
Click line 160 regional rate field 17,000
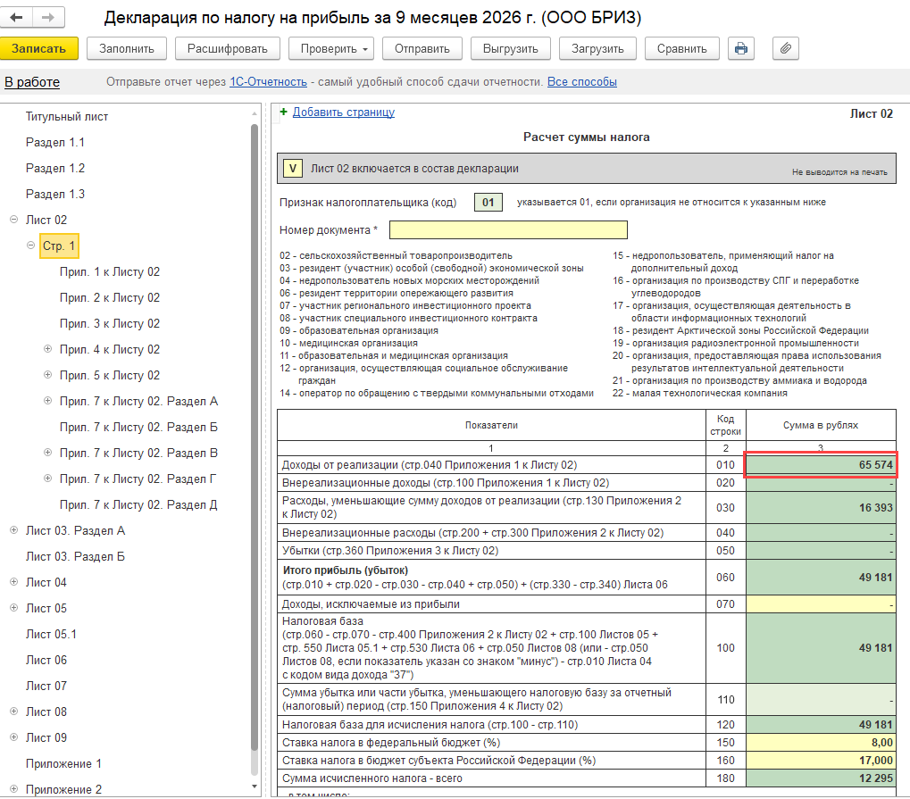pyautogui.click(x=821, y=761)
